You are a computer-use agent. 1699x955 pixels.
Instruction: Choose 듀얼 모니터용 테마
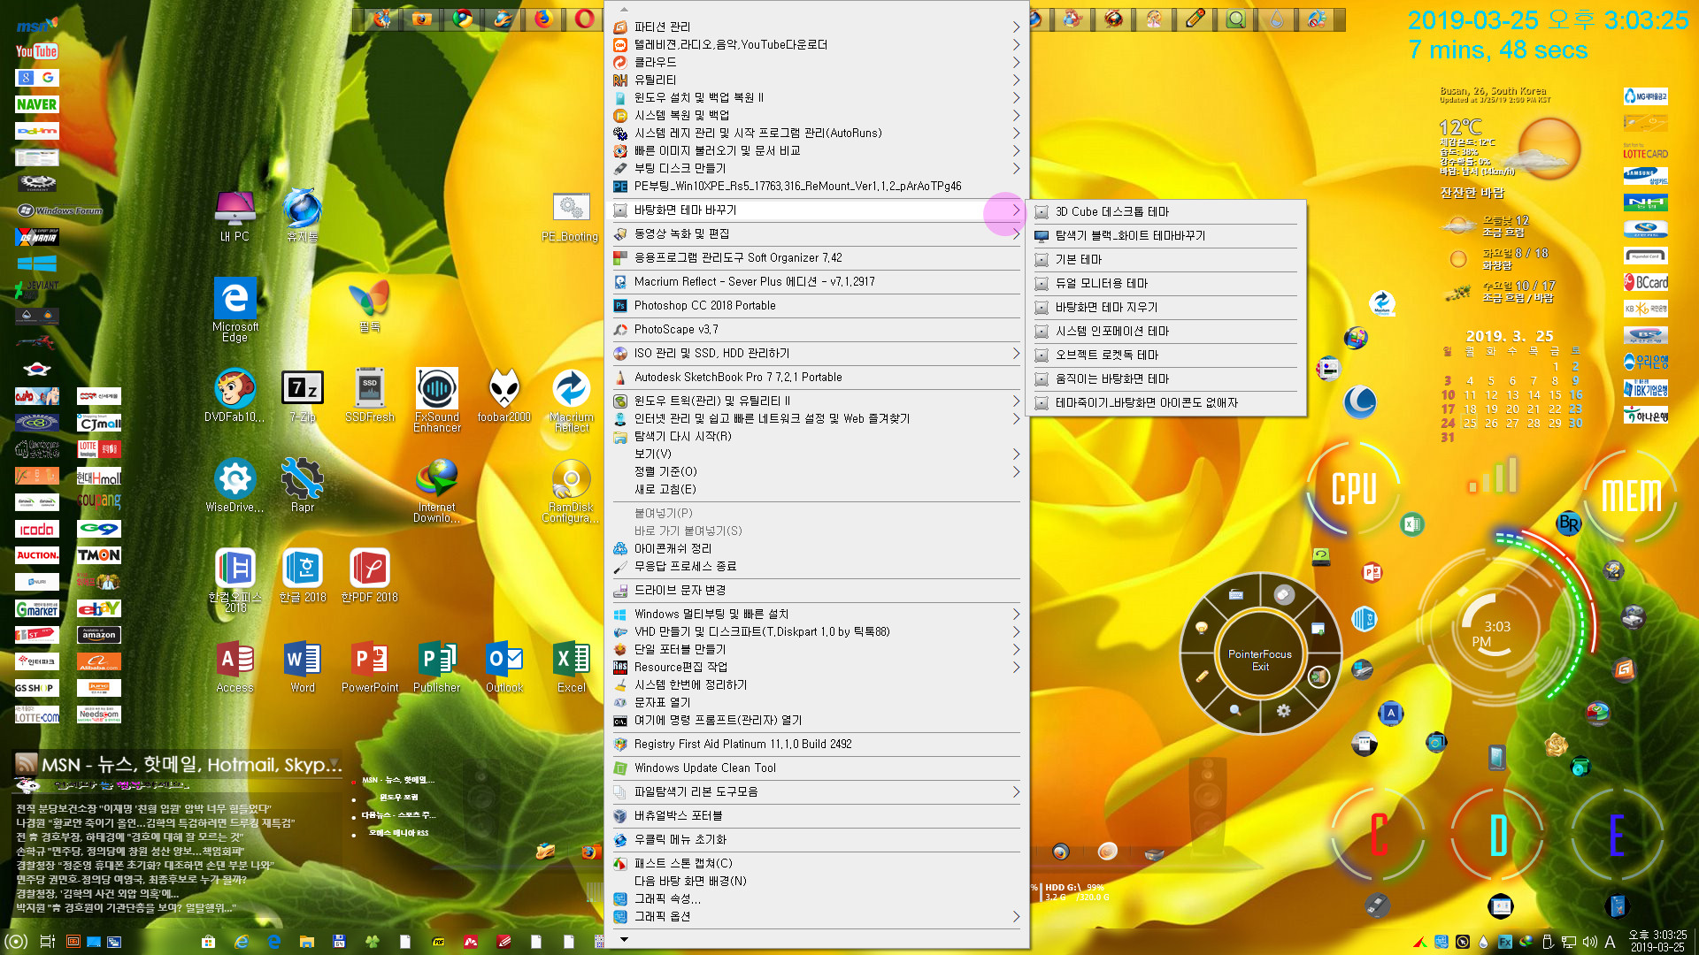tap(1165, 283)
